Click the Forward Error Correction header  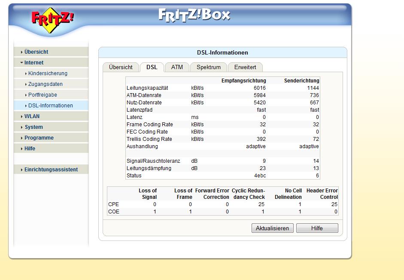coord(213,194)
